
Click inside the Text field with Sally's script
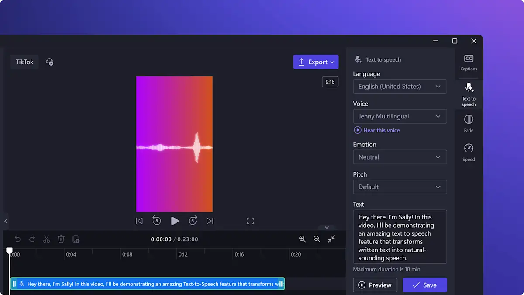(x=400, y=236)
